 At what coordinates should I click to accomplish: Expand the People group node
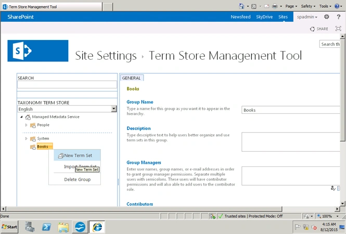click(x=26, y=125)
